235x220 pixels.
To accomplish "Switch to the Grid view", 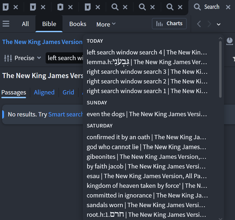I will click(68, 92).
